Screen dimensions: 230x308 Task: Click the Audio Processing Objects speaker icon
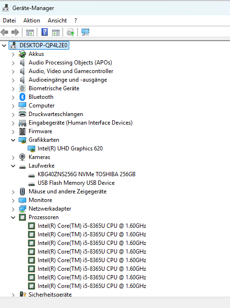(x=22, y=63)
